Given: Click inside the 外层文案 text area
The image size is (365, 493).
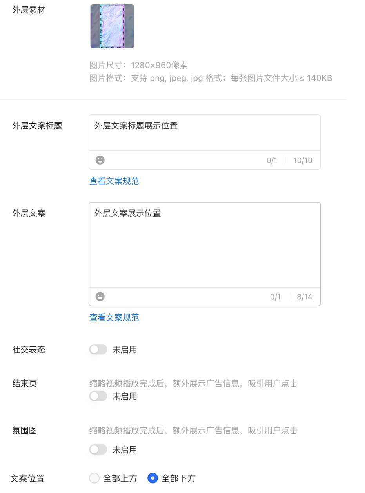Looking at the screenshot, I should [x=204, y=247].
